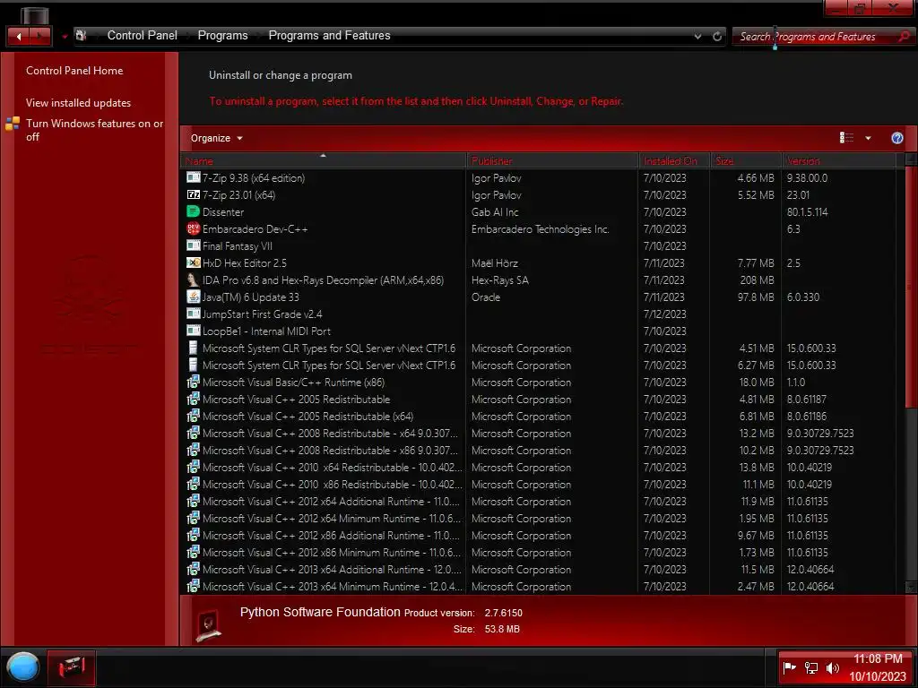Click the Visual C++ 2013 x64 Minimum Runtime icon
Screen dimensions: 918x688
pyautogui.click(x=194, y=586)
